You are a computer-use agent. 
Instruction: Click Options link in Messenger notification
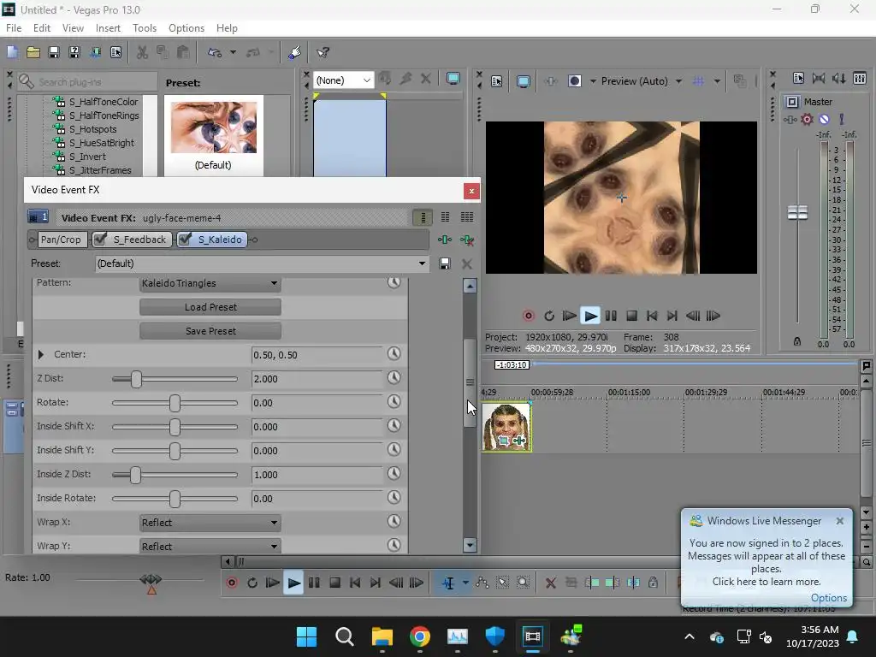click(x=828, y=598)
